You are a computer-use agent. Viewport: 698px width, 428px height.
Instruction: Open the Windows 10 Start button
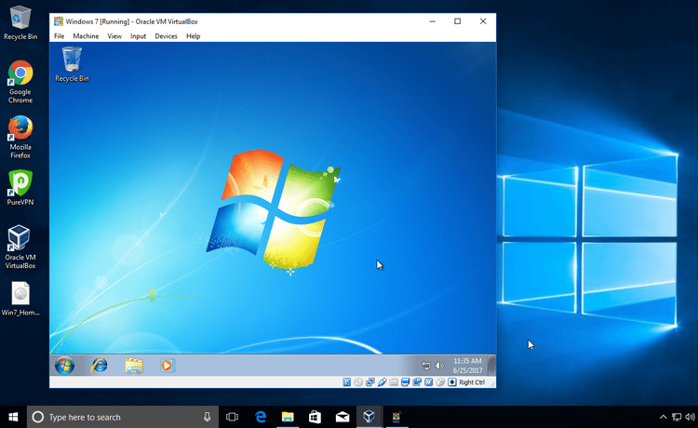tap(13, 417)
